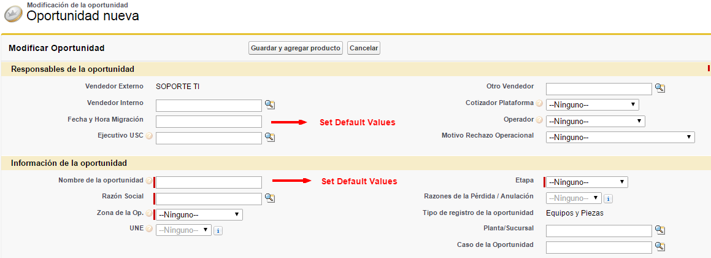The height and width of the screenshot is (258, 711).
Task: Expand the Zona de la Op. dropdown
Action: pyautogui.click(x=200, y=214)
